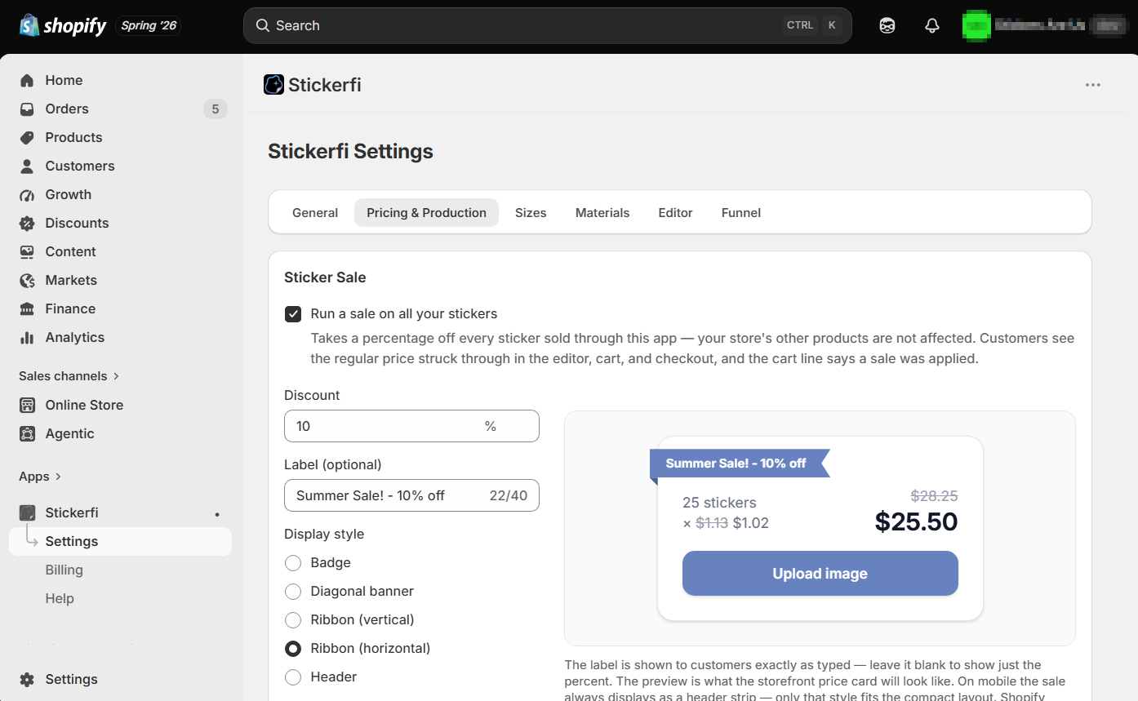Click the Upload image preview button
The image size is (1138, 701).
click(x=820, y=574)
